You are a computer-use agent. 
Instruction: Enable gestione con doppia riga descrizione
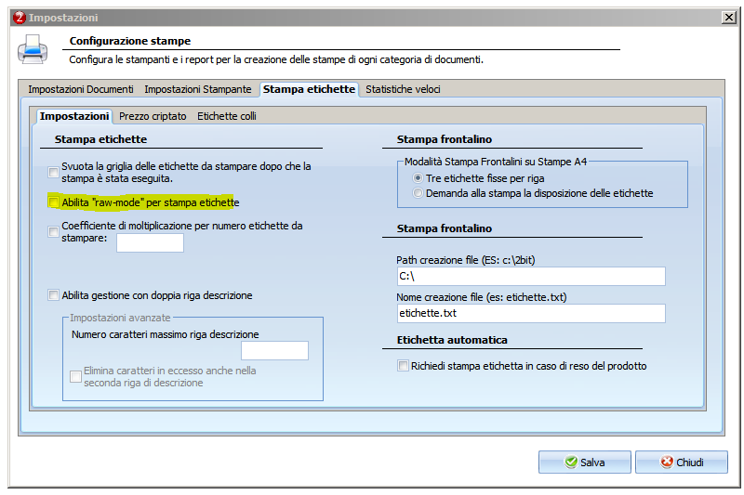pyautogui.click(x=54, y=295)
